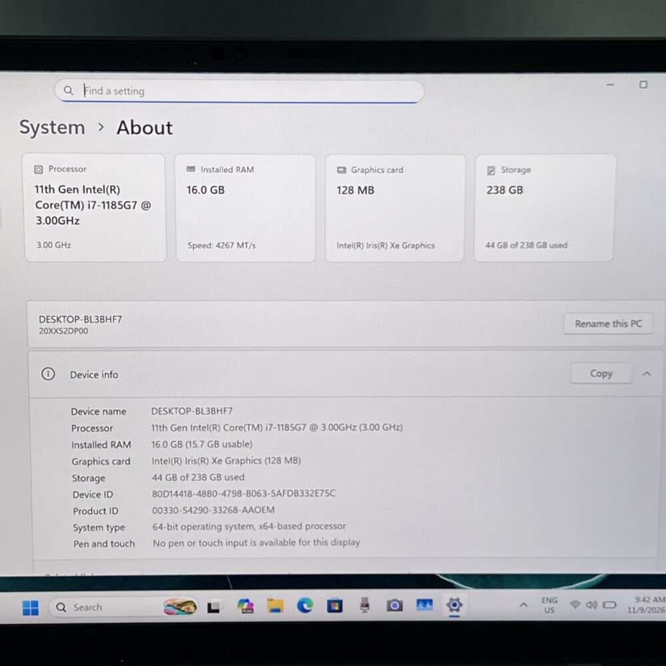Open the Copilot taskbar icon
The image size is (666, 666).
click(246, 605)
